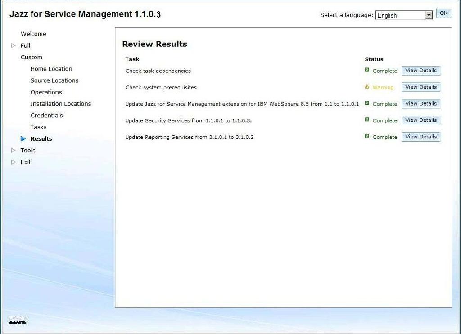
Task: Expand the Full section triangle
Action: point(13,45)
